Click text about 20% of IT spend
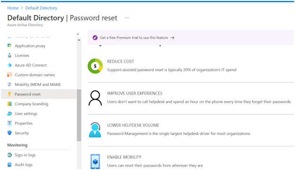Image resolution: width=295 pixels, height=170 pixels. 172,70
